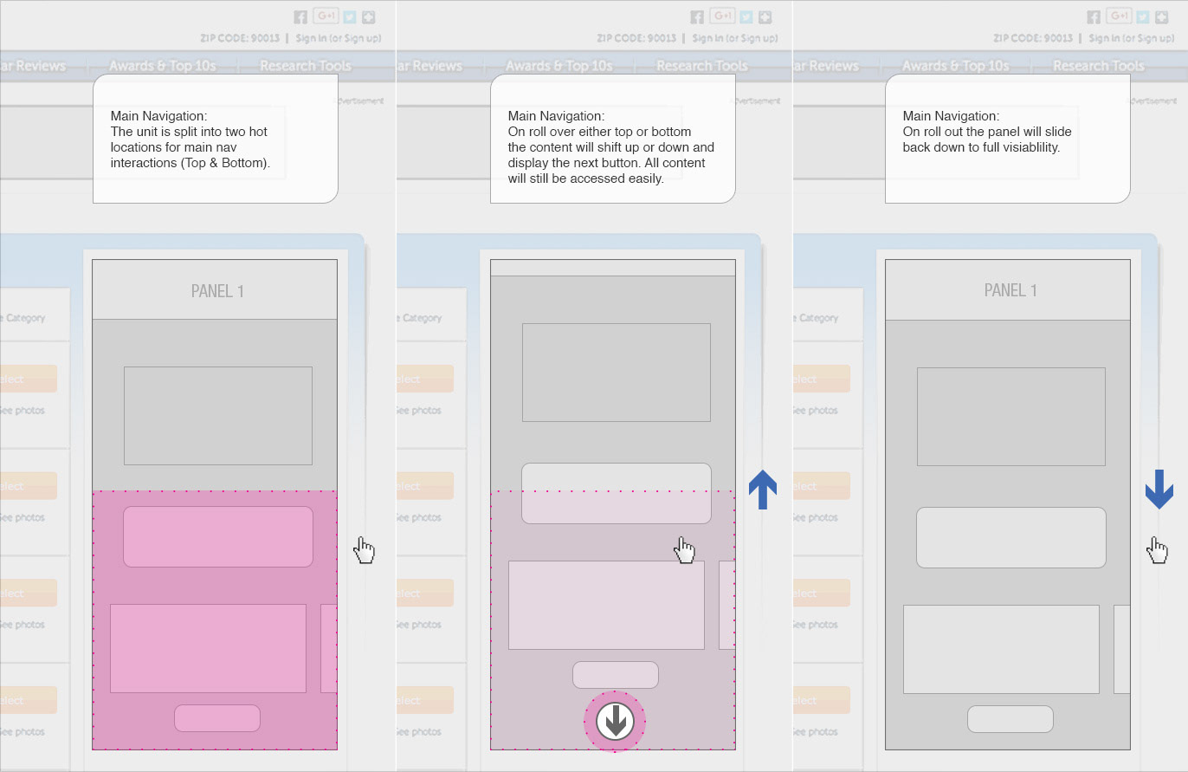Open Twitter icon in the 'hot locations' mockup
This screenshot has height=772, width=1188.
pyautogui.click(x=349, y=16)
